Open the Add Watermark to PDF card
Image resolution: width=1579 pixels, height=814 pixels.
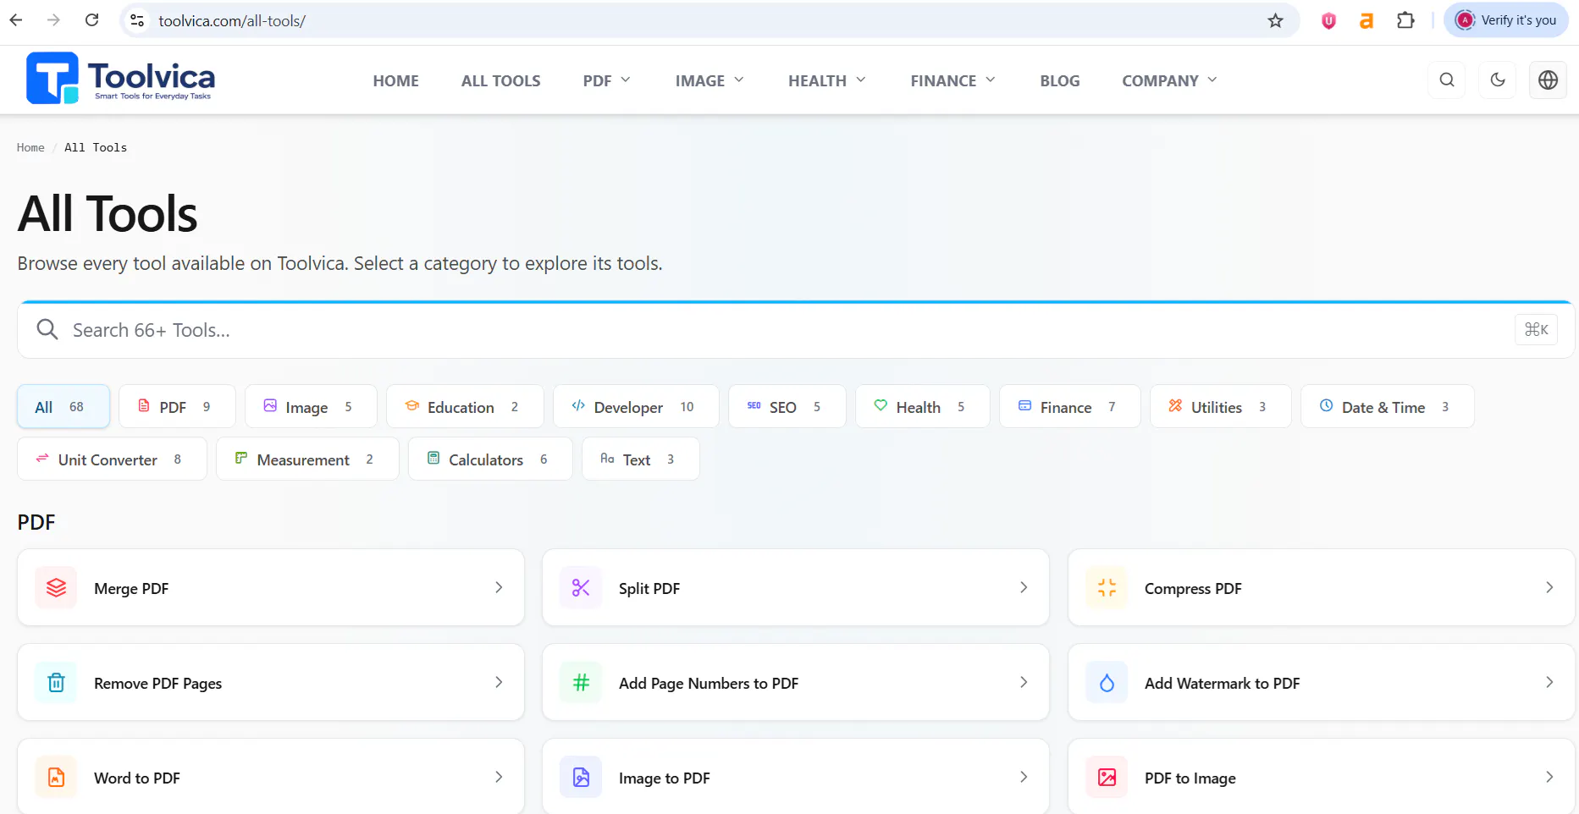tap(1321, 683)
